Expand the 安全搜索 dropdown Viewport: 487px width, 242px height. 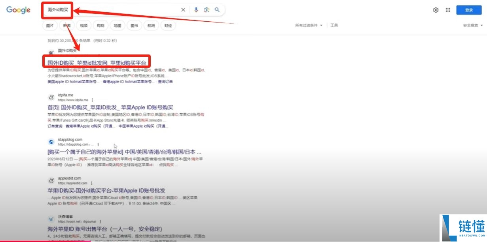(x=473, y=25)
